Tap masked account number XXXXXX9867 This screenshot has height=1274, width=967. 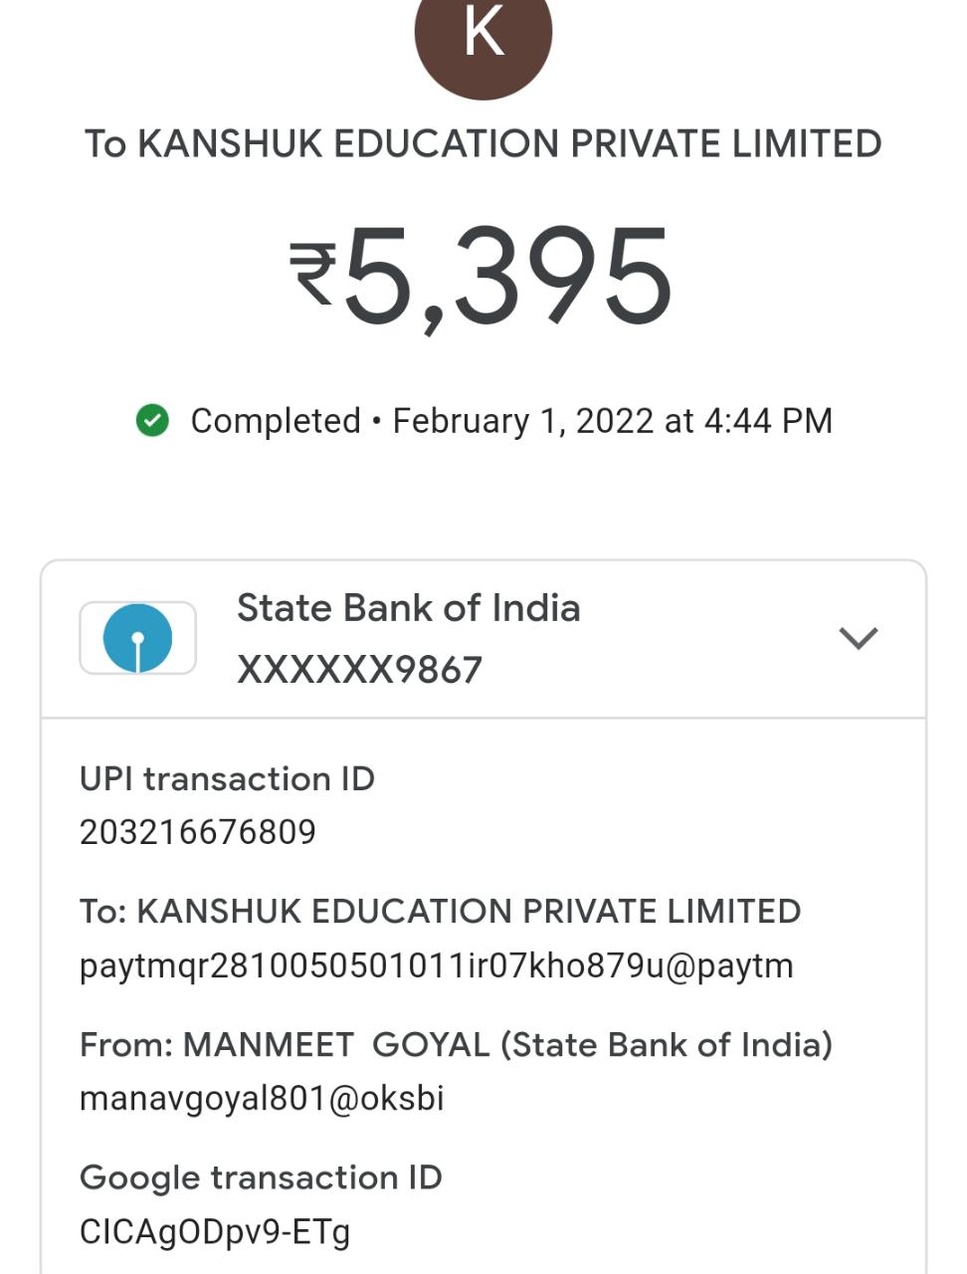coord(359,670)
